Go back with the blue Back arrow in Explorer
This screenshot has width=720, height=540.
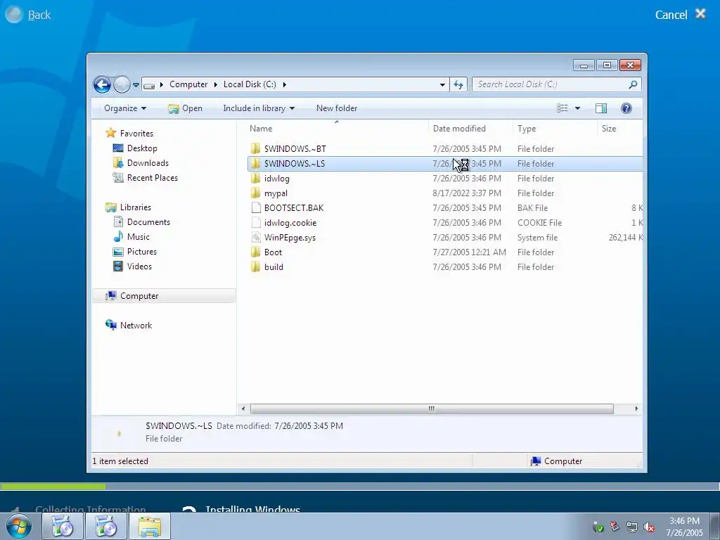coord(102,84)
